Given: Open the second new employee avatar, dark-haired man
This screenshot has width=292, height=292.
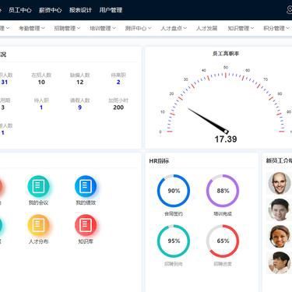Looking at the screenshot, I should coord(280,209).
